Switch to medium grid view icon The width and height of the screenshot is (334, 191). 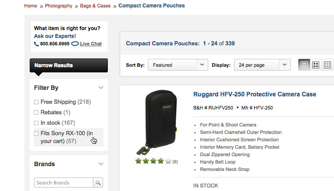tap(316, 65)
